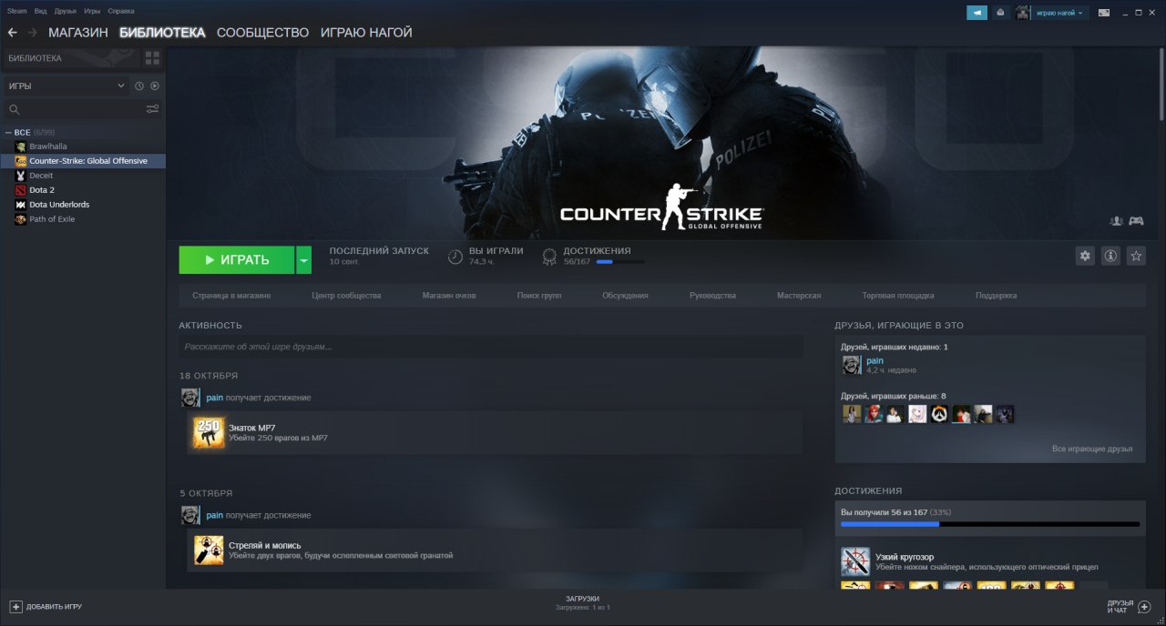This screenshot has height=626, width=1166.
Task: Click the green ИГРАТЬ button
Action: (237, 259)
